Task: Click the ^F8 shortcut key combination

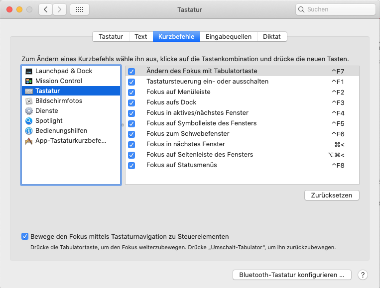Action: pos(338,166)
